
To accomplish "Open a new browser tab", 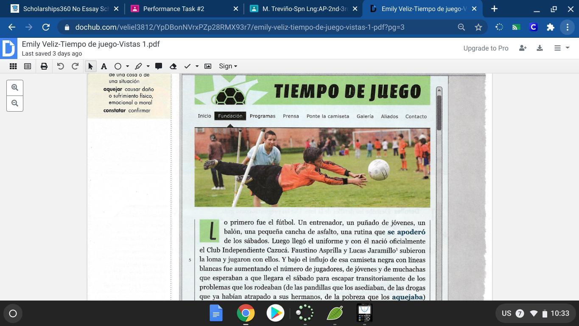I will 494,9.
